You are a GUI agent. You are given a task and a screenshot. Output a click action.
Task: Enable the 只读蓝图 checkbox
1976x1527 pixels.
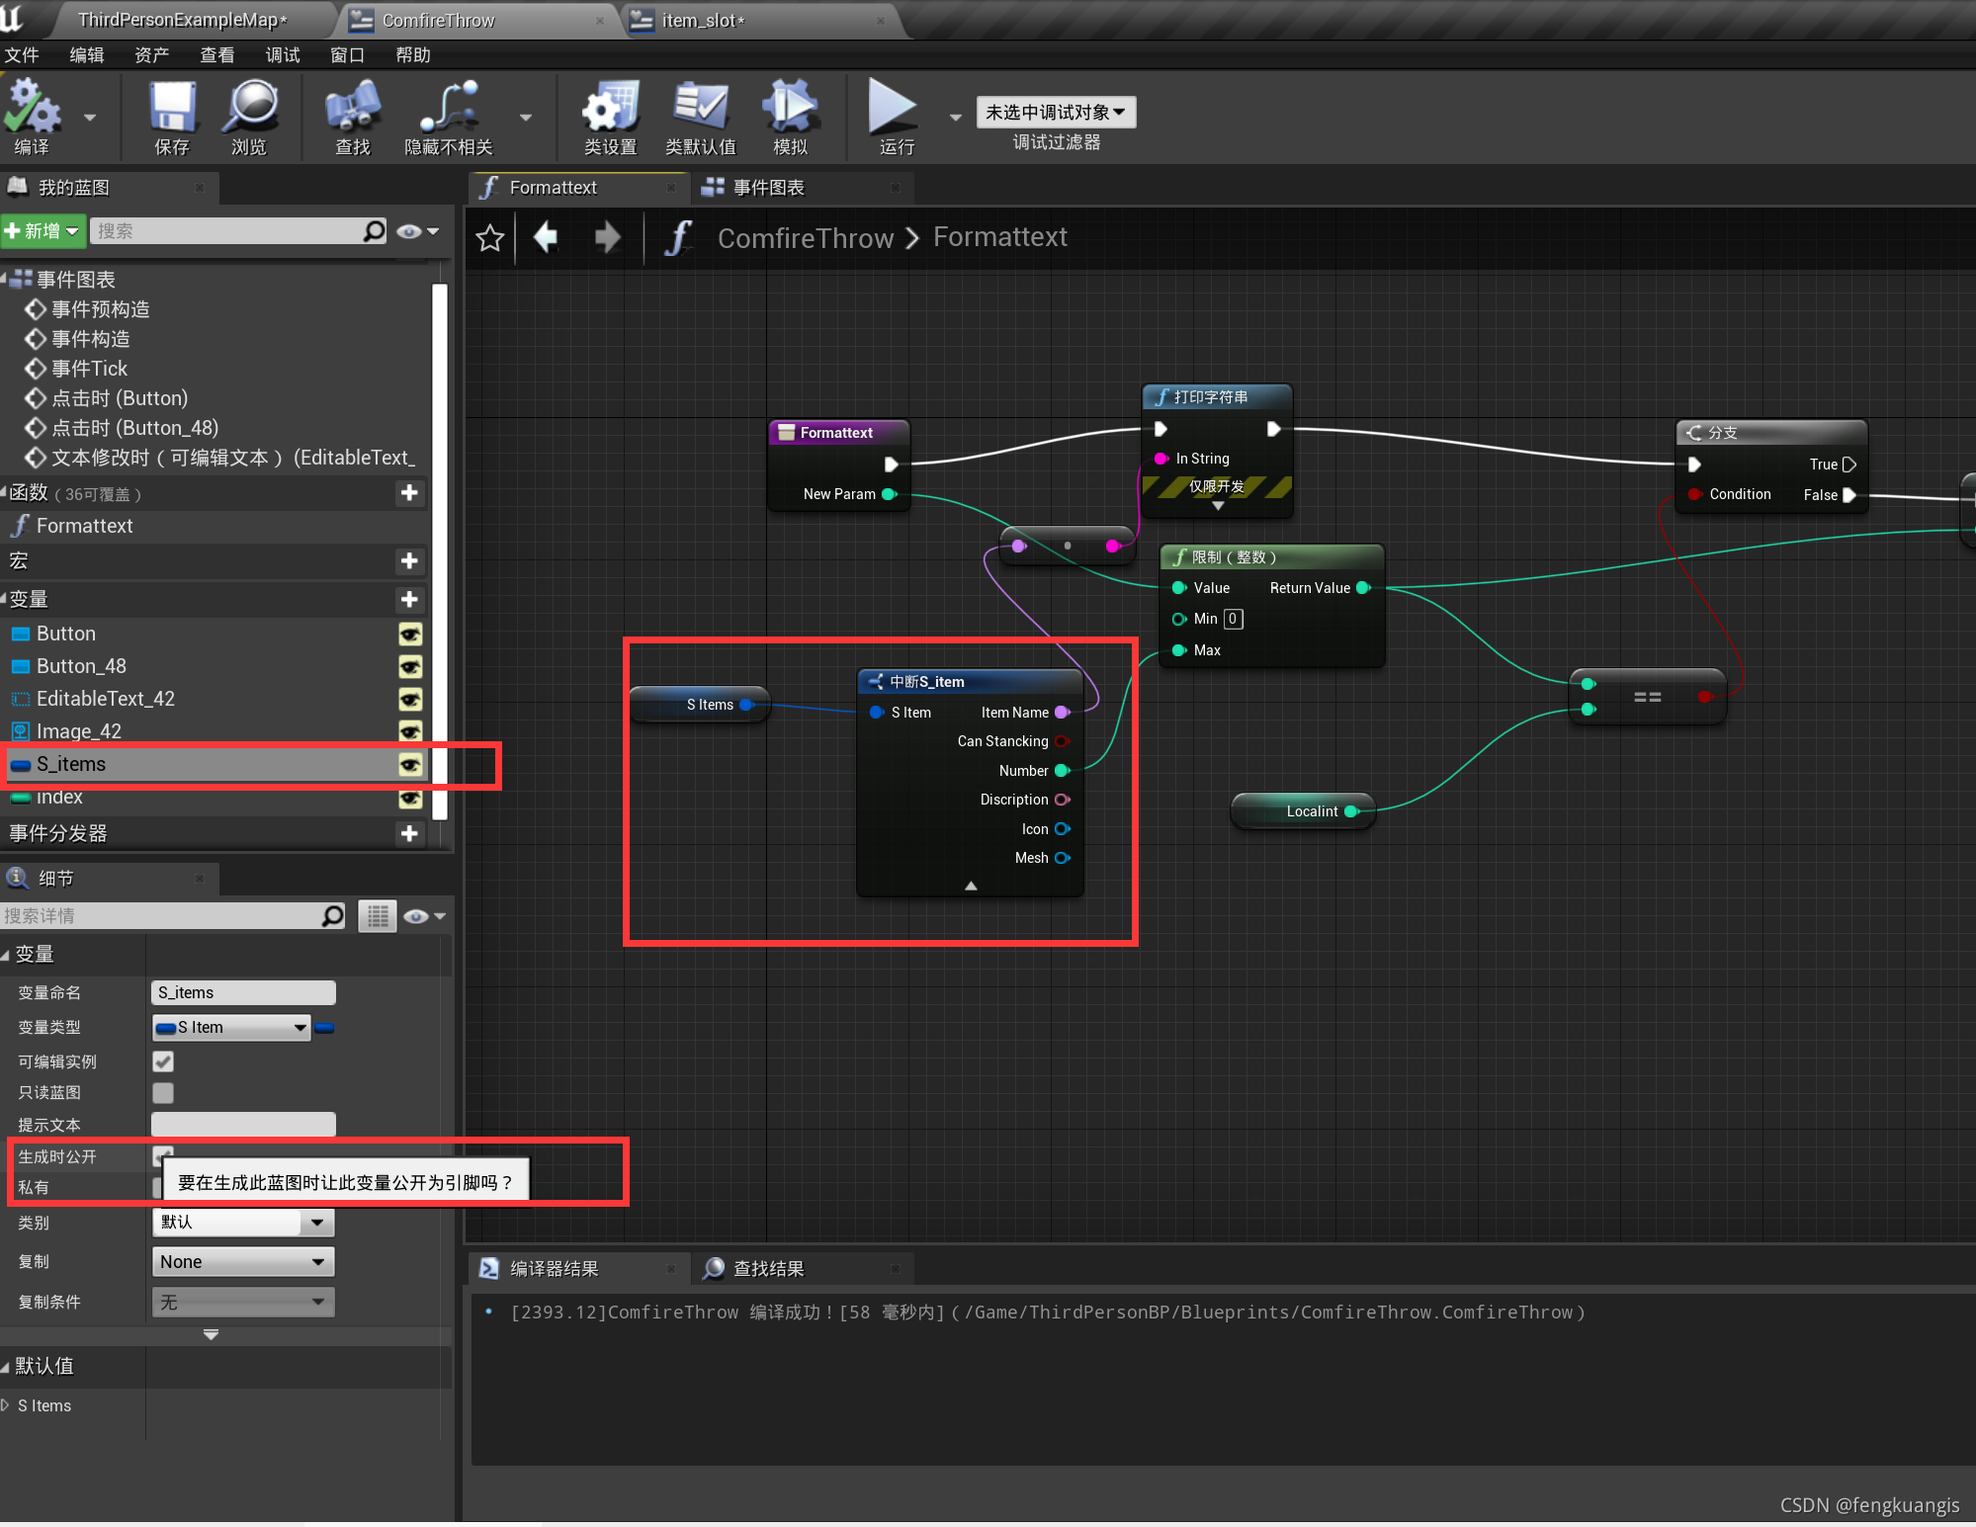[163, 1093]
